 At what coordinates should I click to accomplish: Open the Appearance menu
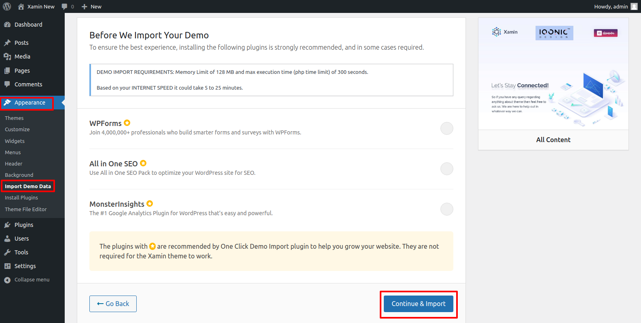tap(32, 103)
